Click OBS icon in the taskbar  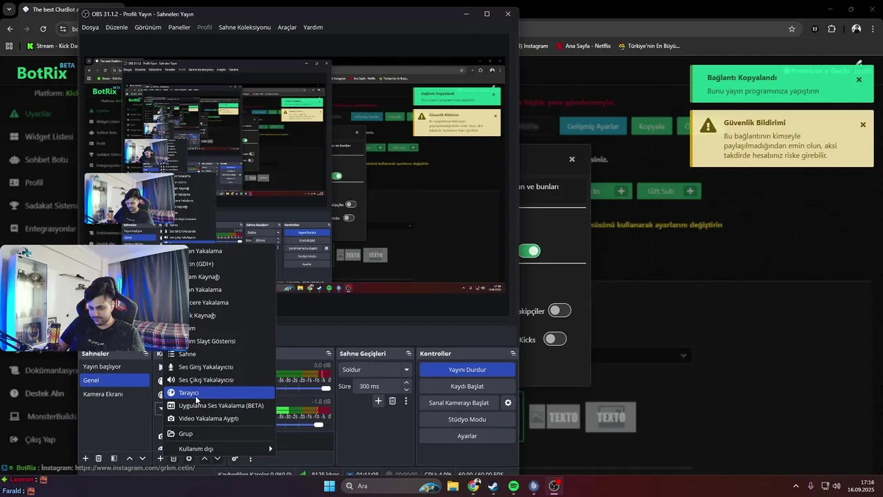coord(554,486)
